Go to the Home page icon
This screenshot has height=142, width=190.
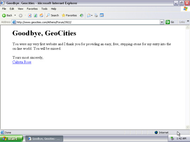click(x=41, y=15)
